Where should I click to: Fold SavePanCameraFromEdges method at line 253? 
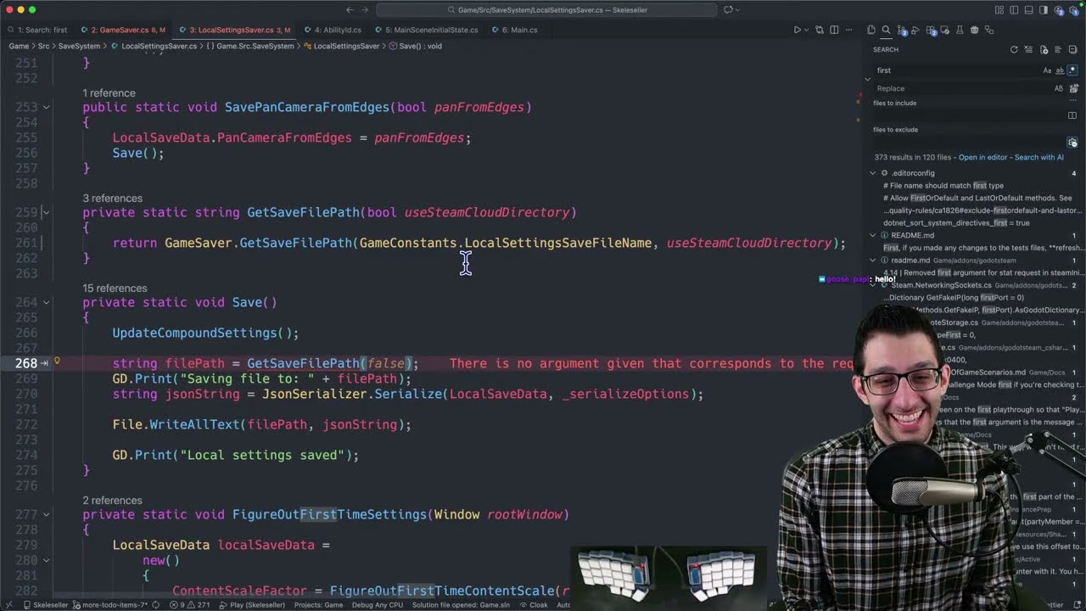(x=47, y=107)
